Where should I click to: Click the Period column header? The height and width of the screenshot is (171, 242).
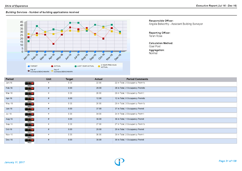coord(10,79)
